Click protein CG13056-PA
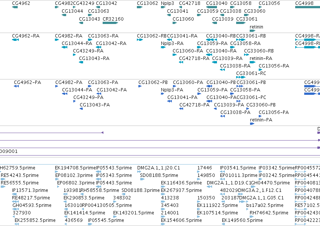This screenshot has height=226, width=320. 274,112
